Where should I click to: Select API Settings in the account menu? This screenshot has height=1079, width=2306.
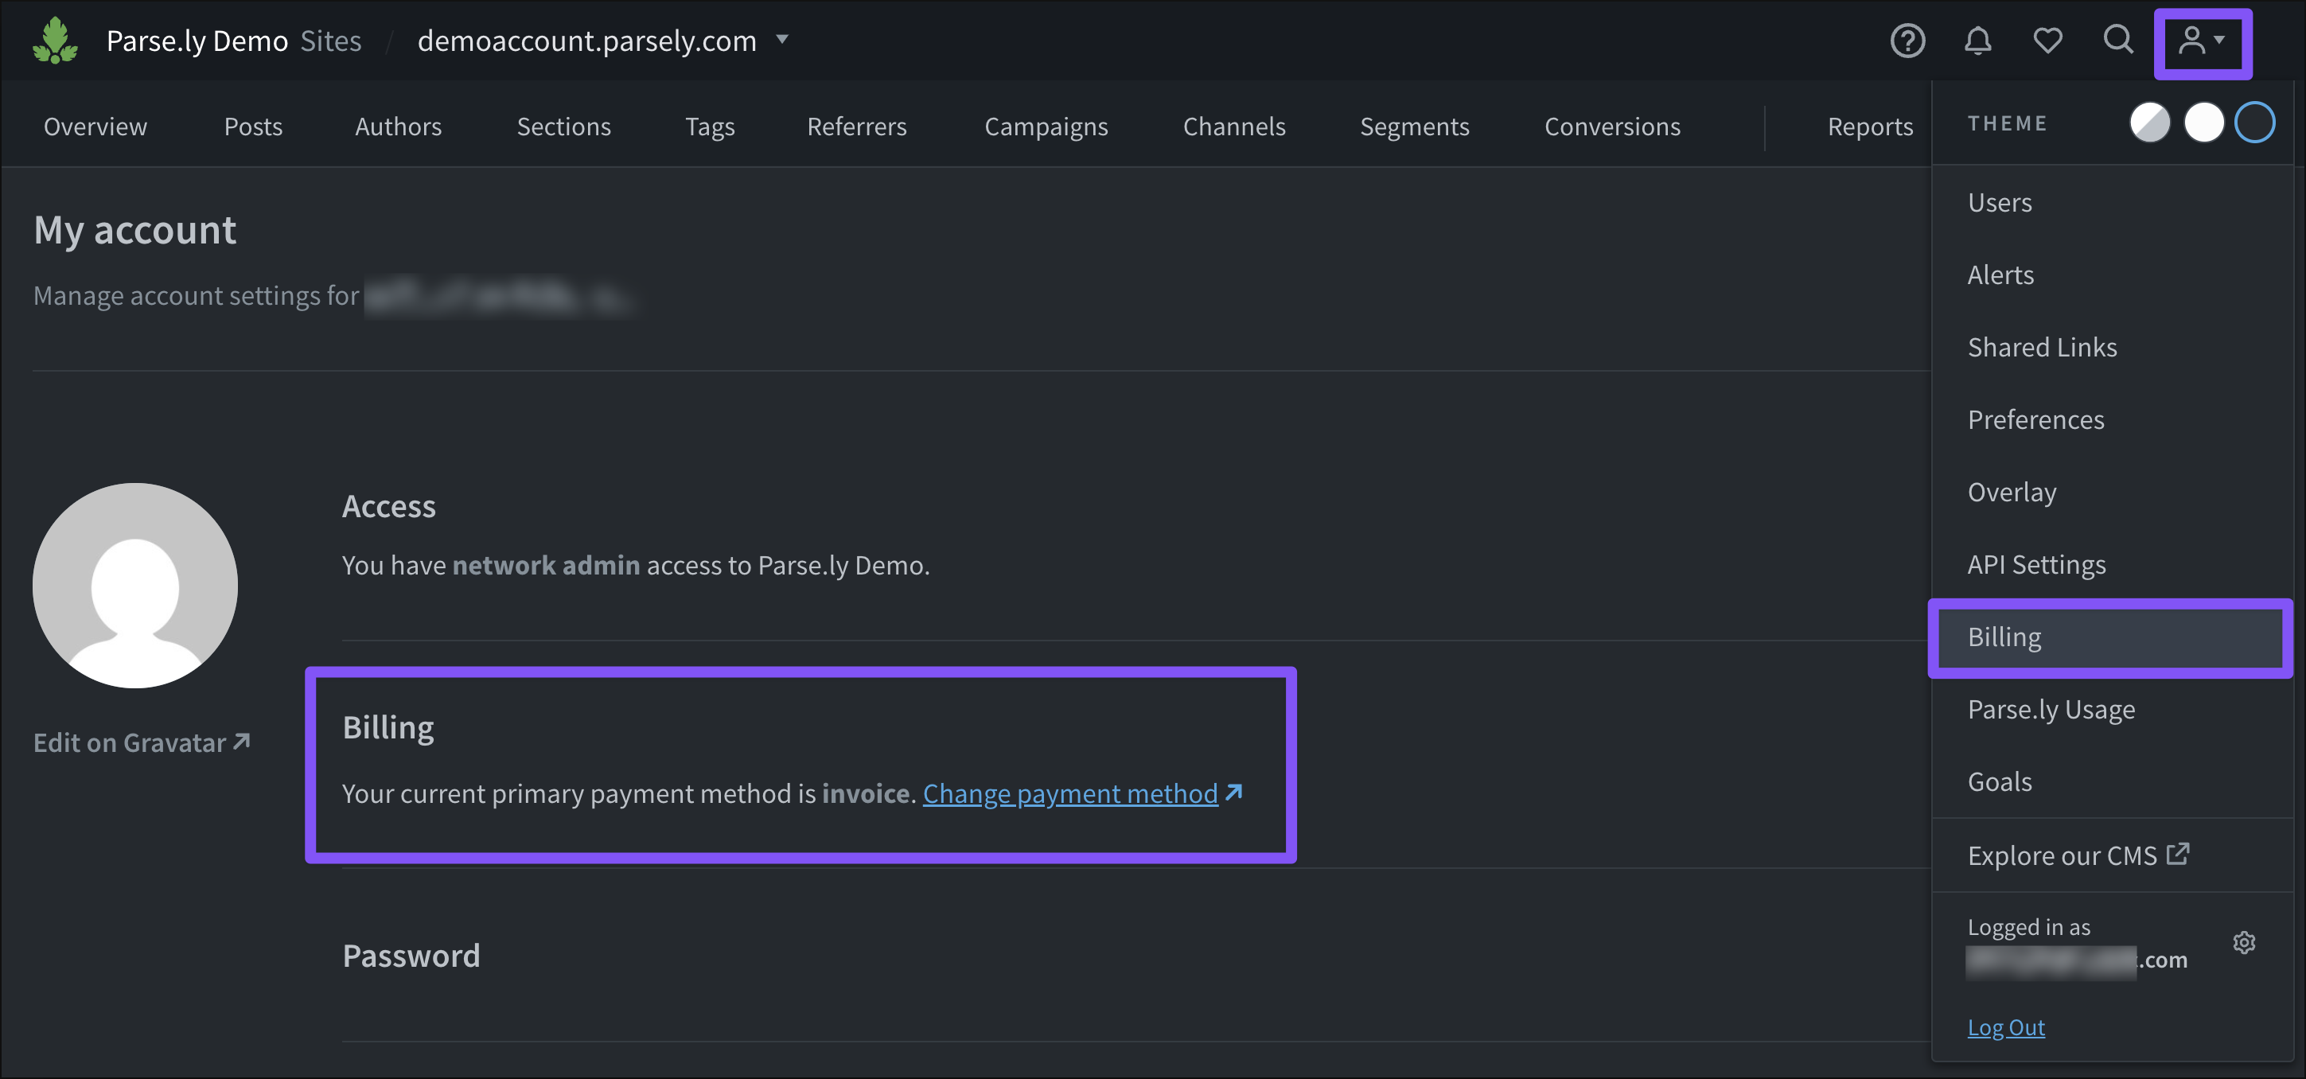click(2112, 565)
